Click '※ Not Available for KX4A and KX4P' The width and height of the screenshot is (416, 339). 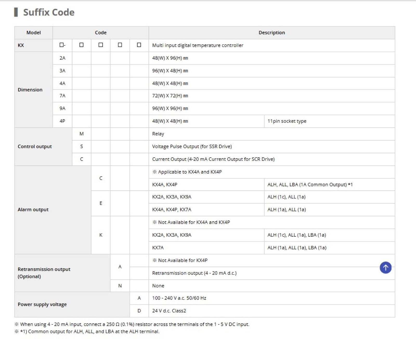click(x=191, y=222)
